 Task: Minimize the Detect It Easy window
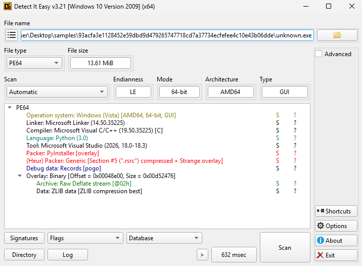(306, 6)
